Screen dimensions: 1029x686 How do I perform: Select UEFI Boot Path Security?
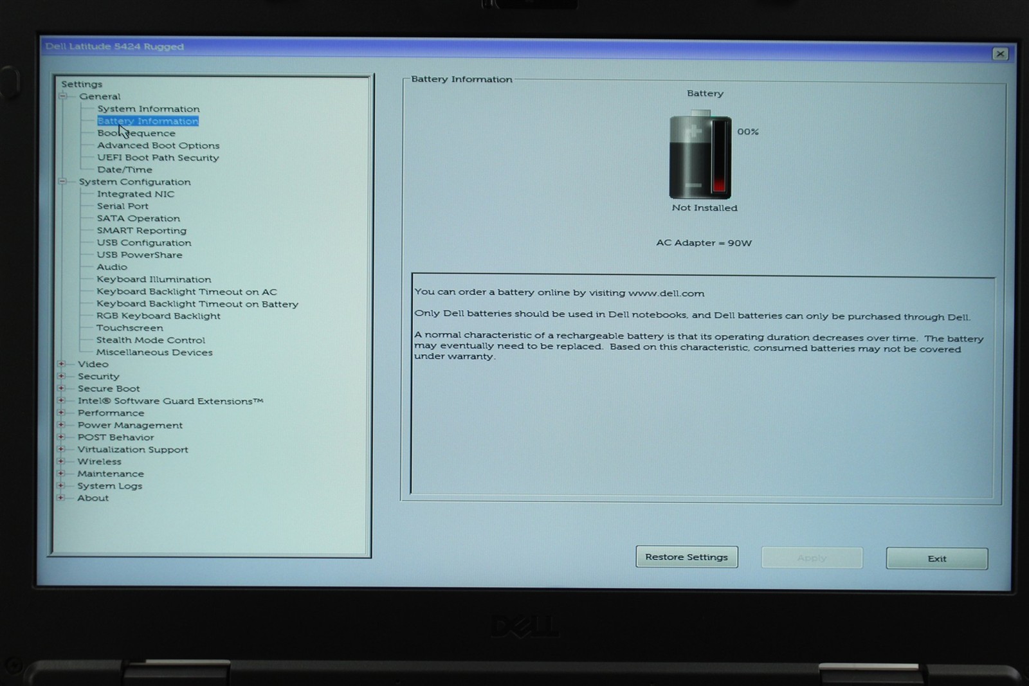(x=158, y=158)
